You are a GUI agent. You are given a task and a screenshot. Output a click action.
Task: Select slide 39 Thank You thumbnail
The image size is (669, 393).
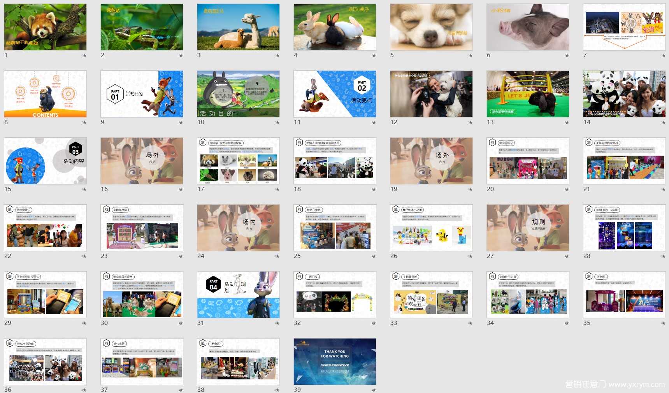335,361
